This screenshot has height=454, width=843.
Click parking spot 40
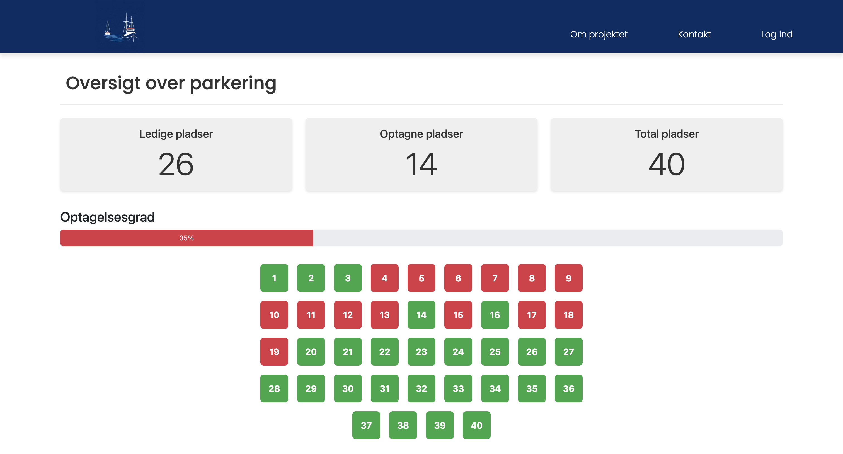pos(476,425)
